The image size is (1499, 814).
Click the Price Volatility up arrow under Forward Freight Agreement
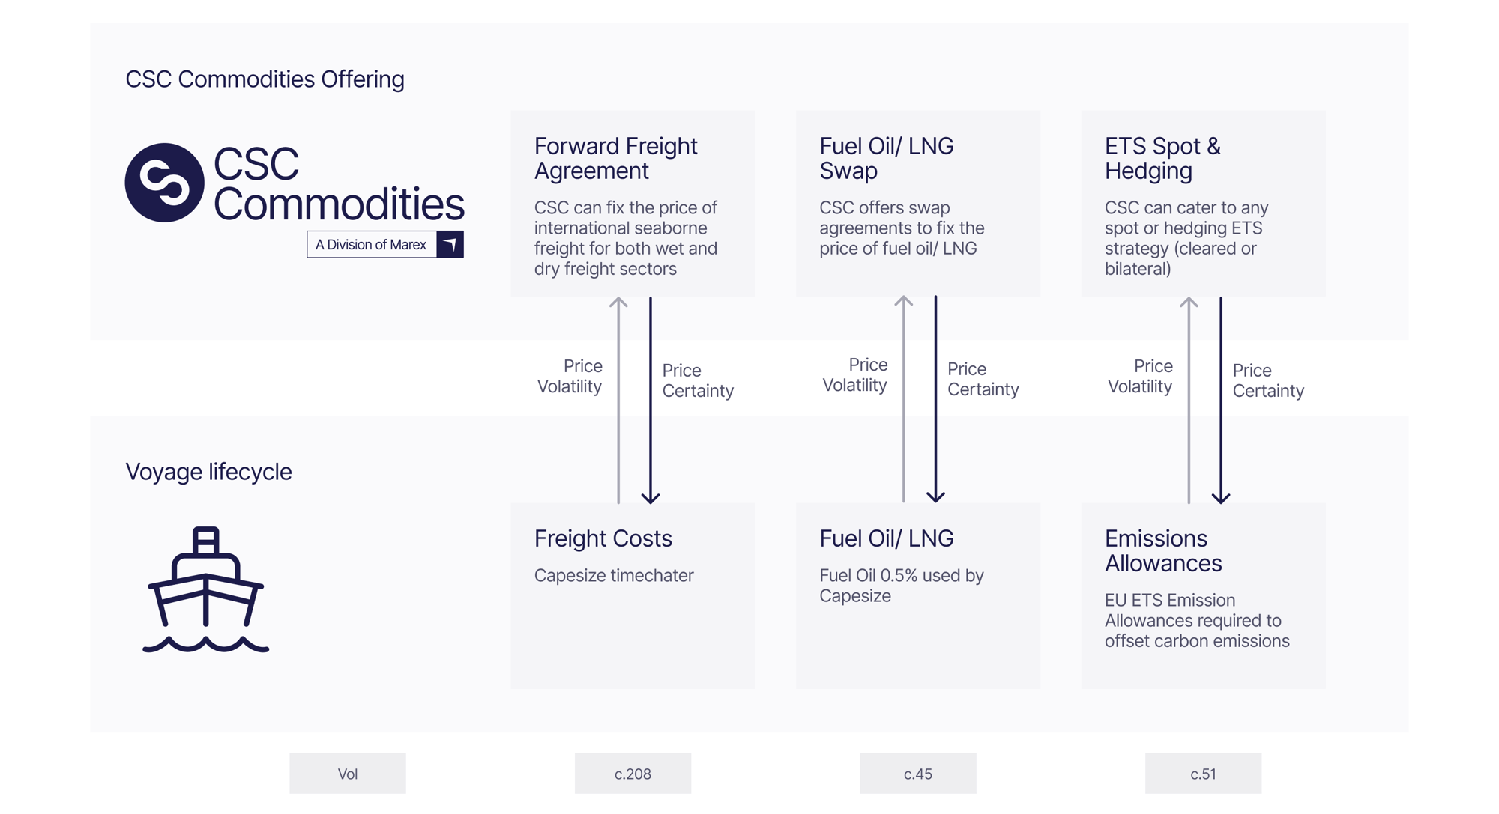click(x=618, y=400)
